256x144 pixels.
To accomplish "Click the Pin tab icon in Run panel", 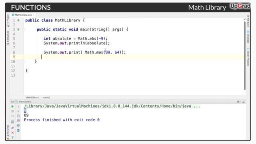I will (12, 128).
